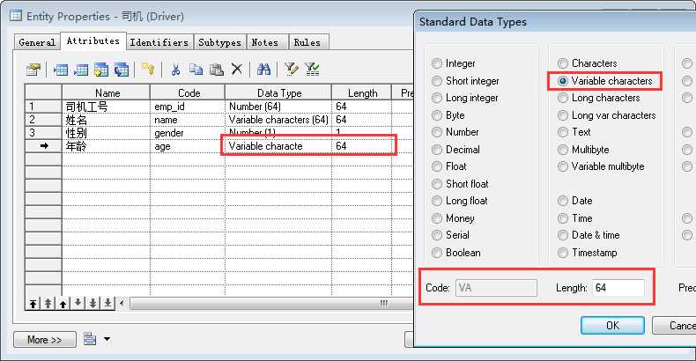
Task: Click the Length field showing 64
Action: (x=618, y=288)
